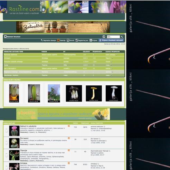The image size is (170, 170).
Task: Click the search magnifier icon beside the search field
Action: tap(122, 37)
